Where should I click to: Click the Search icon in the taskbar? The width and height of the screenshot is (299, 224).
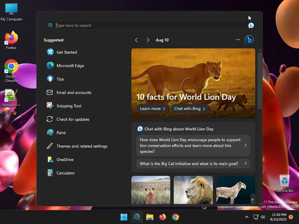pyautogui.click(x=137, y=217)
